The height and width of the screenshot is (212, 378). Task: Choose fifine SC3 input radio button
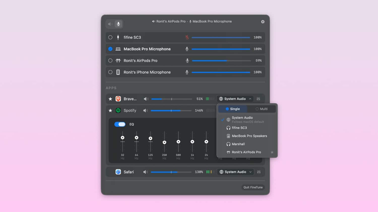pos(110,37)
